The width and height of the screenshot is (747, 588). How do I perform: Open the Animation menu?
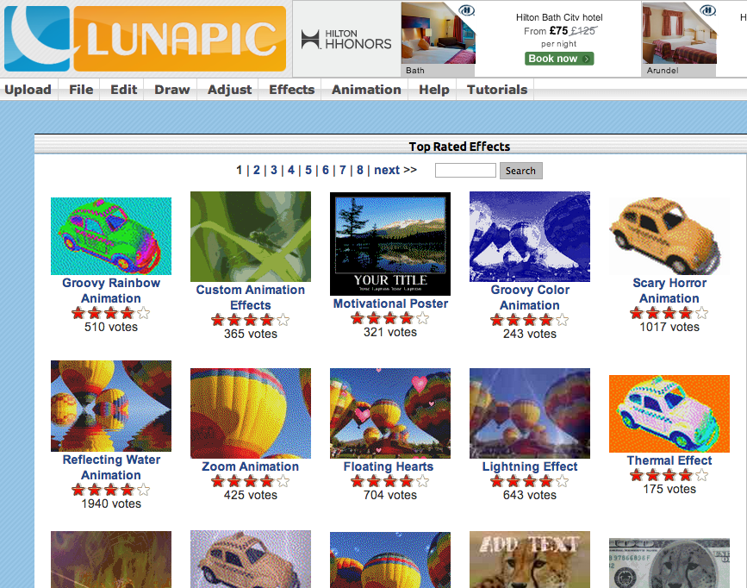click(x=366, y=90)
